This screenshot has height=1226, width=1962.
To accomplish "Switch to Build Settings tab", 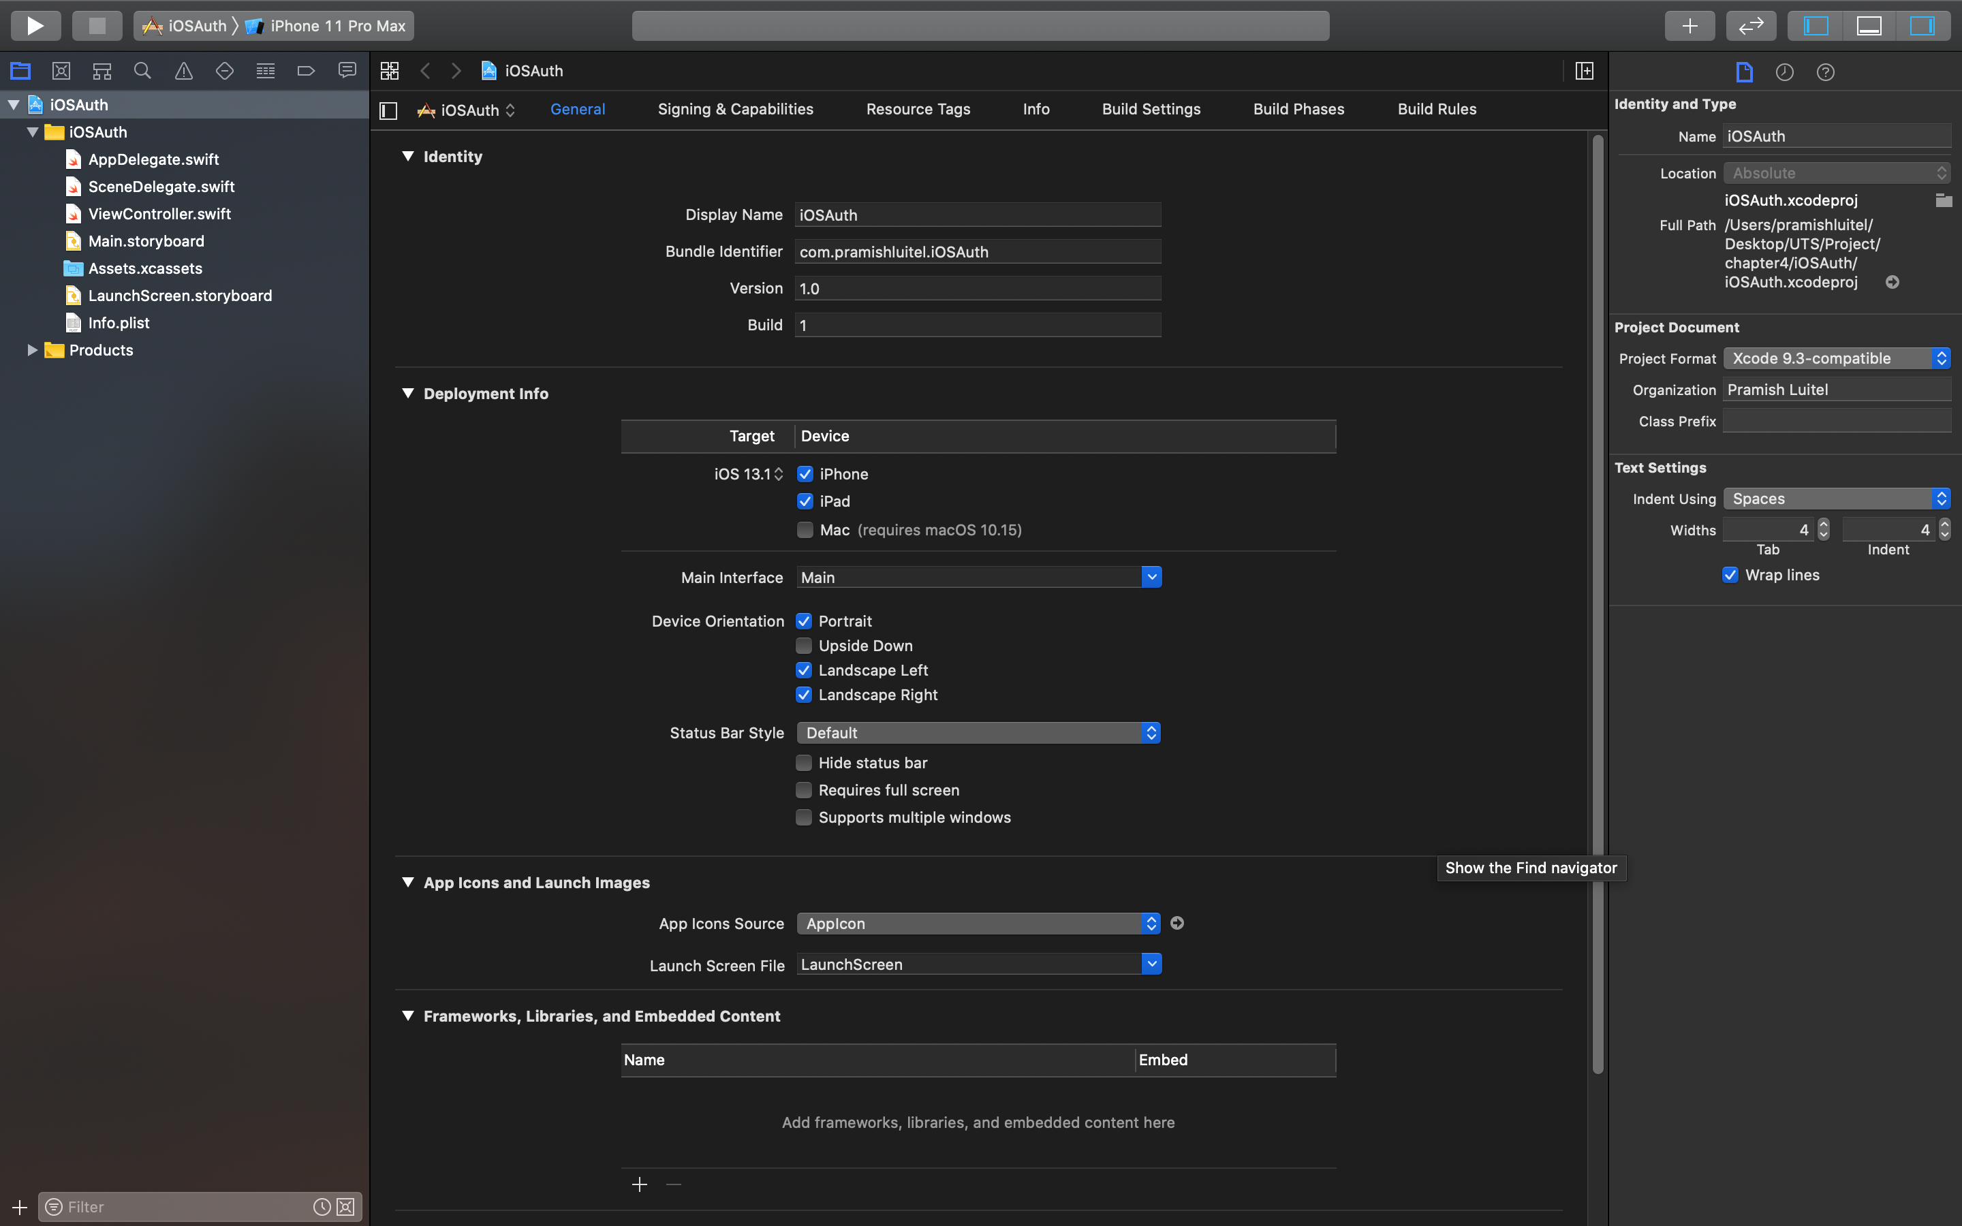I will tap(1151, 109).
